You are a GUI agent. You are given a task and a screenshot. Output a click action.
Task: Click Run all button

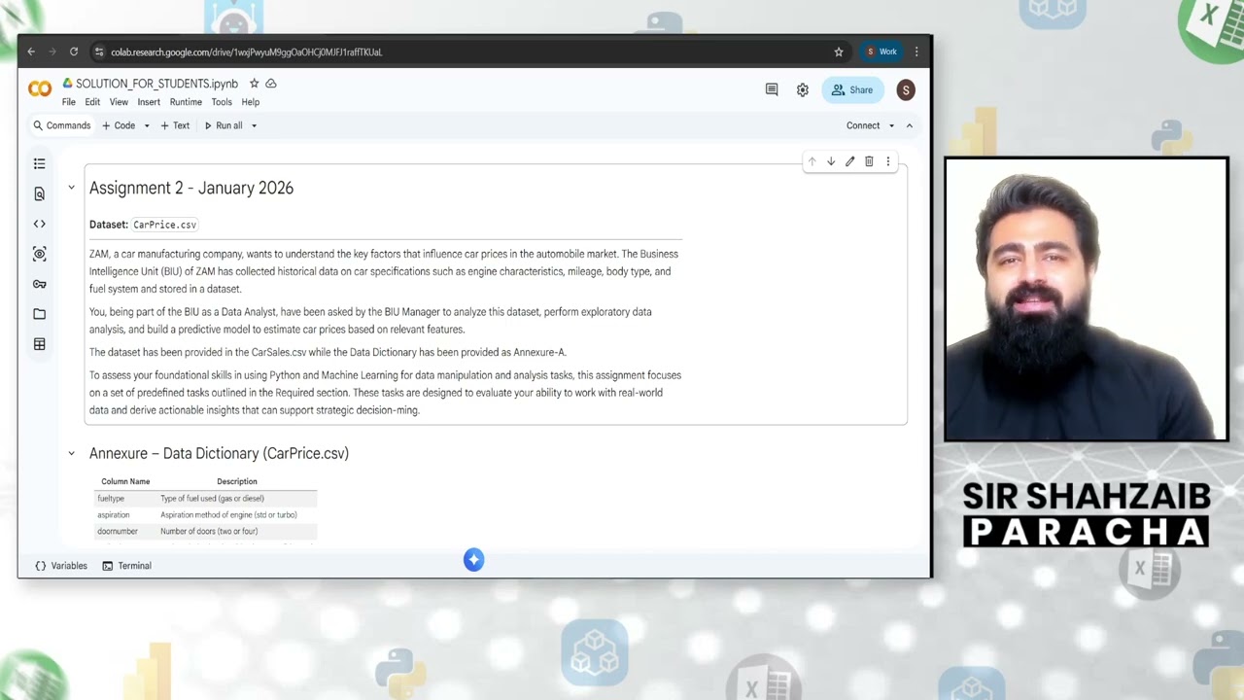coord(224,125)
